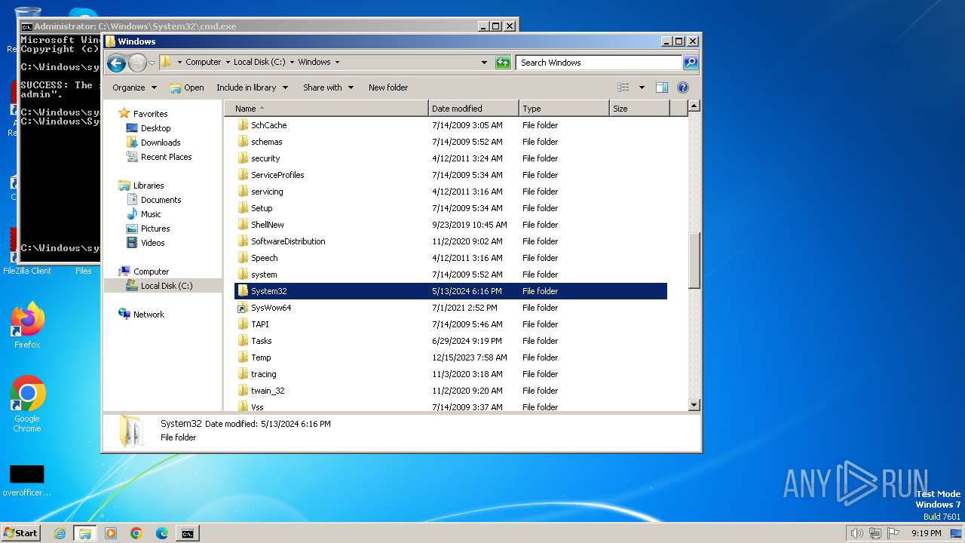Open Videos library

pyautogui.click(x=152, y=243)
